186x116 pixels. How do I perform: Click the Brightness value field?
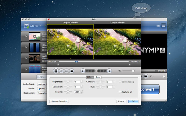[77, 82]
